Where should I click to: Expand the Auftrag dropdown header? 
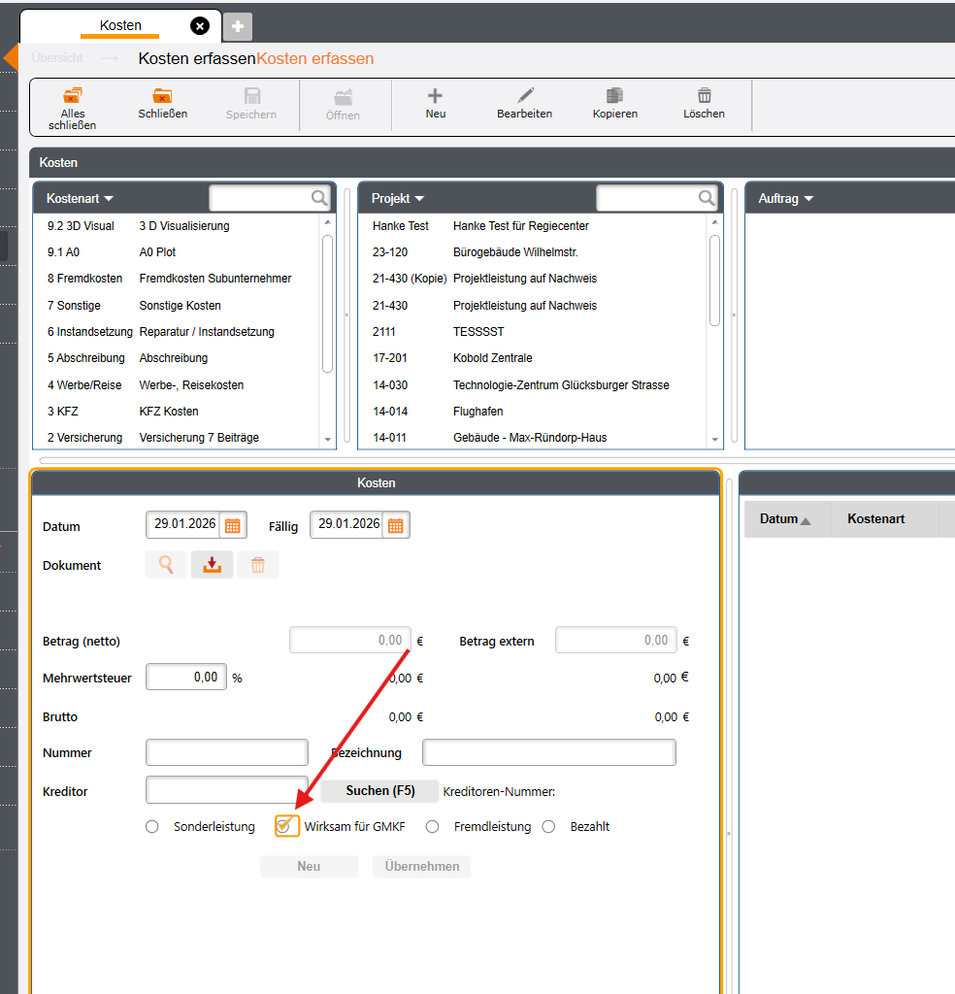pyautogui.click(x=786, y=198)
